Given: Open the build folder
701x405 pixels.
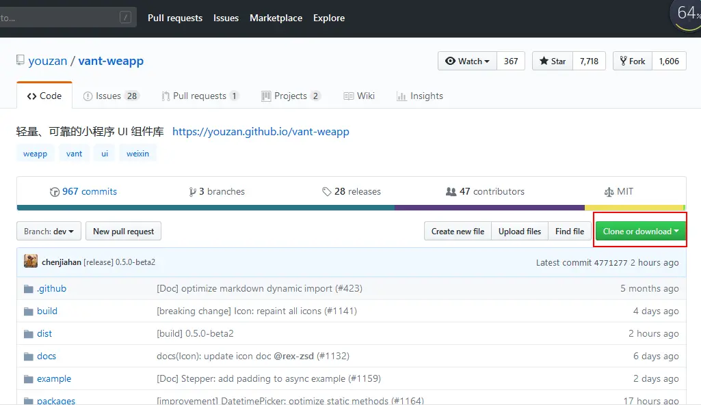Looking at the screenshot, I should (47, 311).
